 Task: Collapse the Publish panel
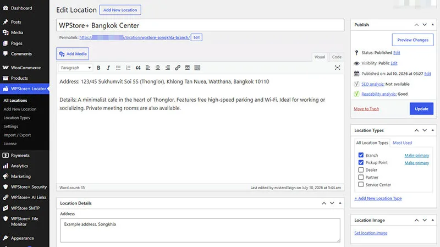(432, 25)
